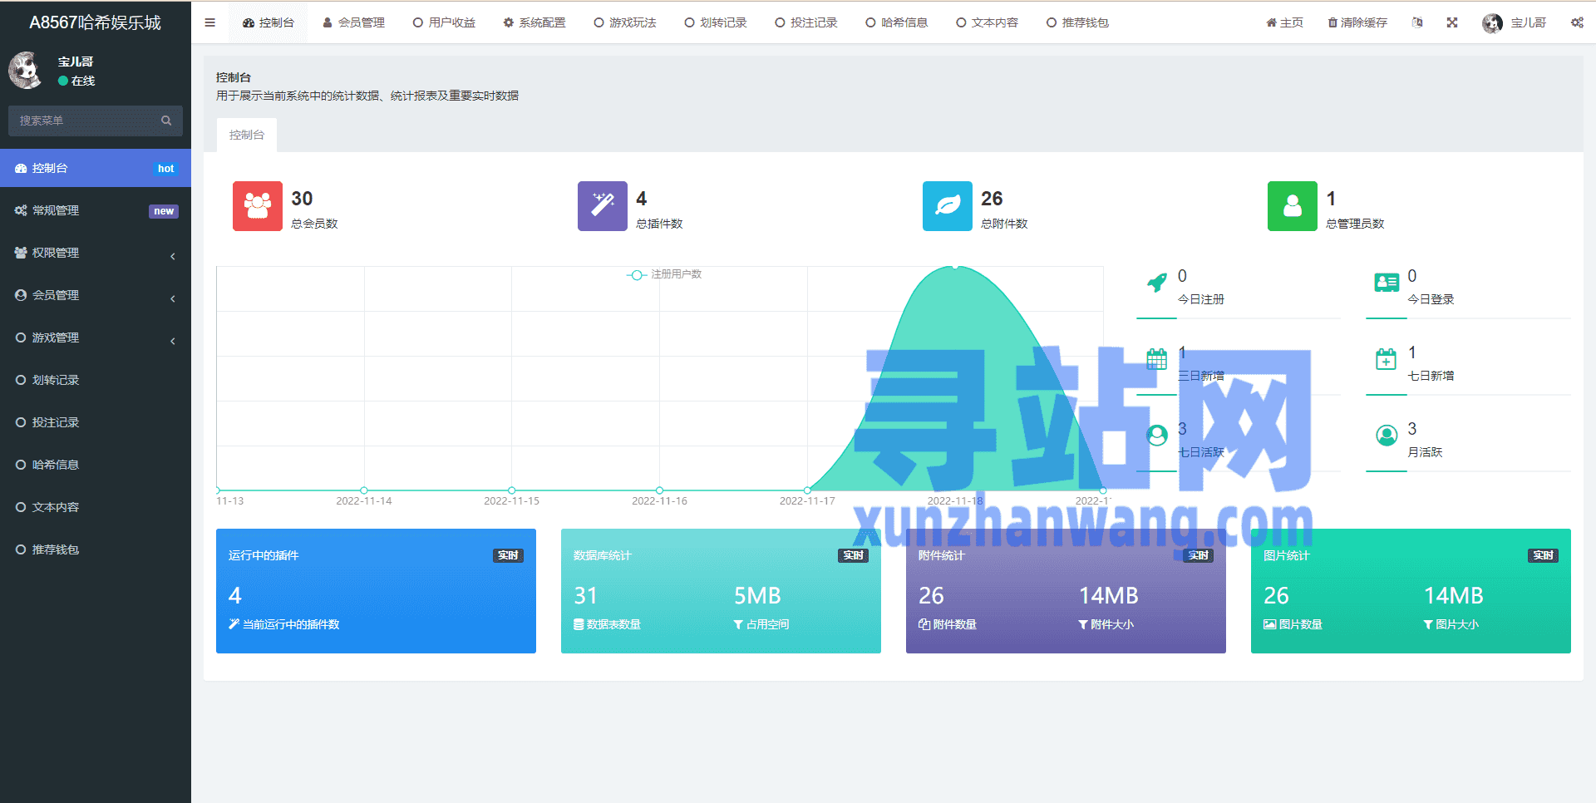
Task: Click the A8567哈希娱乐城 site title
Action: pos(96,22)
